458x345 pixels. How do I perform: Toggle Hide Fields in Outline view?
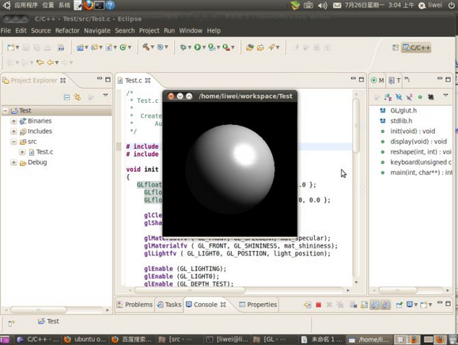point(399,97)
